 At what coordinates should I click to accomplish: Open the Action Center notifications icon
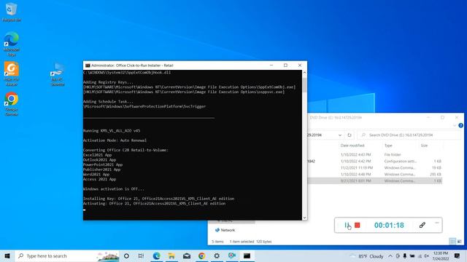[458, 255]
